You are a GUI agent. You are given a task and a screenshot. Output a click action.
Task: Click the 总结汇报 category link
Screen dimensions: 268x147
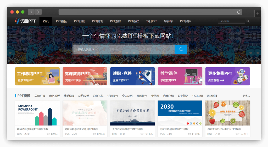[40, 96]
